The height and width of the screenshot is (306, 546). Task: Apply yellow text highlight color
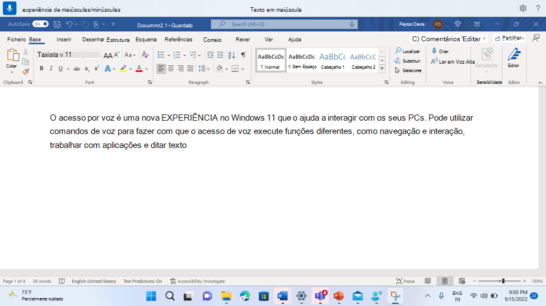pyautogui.click(x=123, y=69)
